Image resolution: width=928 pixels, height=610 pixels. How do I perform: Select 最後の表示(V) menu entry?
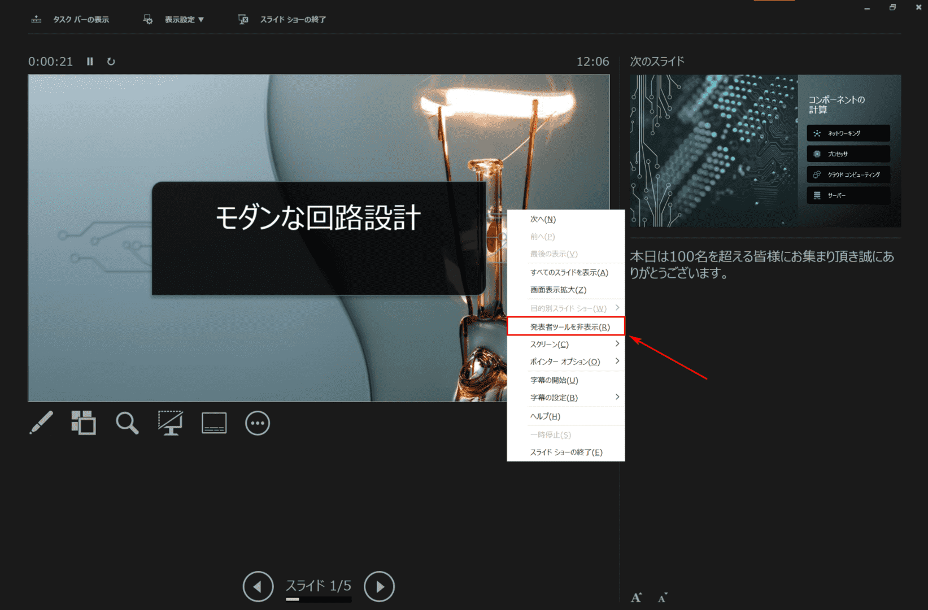pyautogui.click(x=566, y=254)
